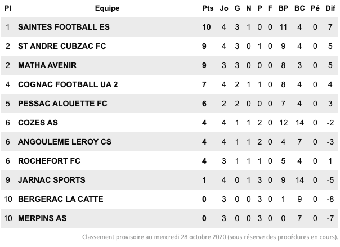
Task: Click ANGOULEME LEROY CS team name
Action: [65, 142]
